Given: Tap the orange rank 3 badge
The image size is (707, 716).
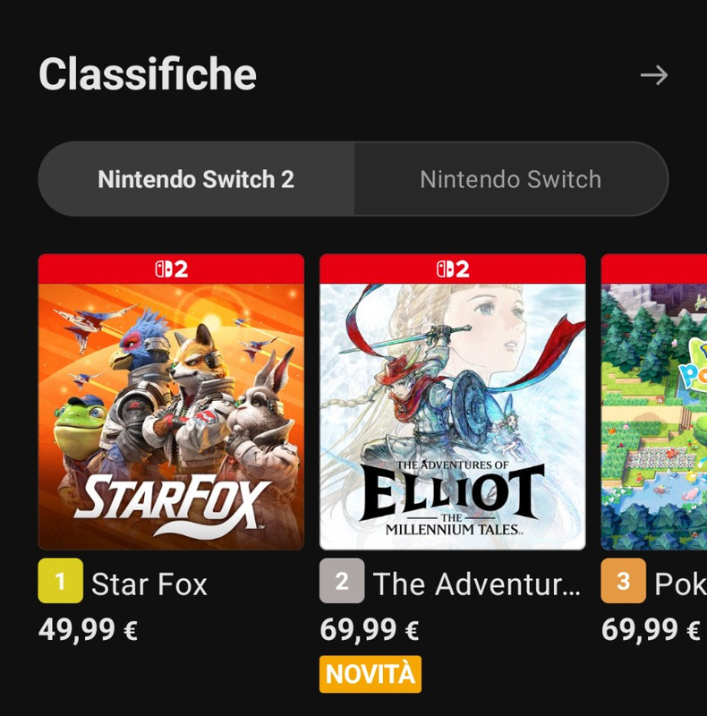Looking at the screenshot, I should coord(624,581).
